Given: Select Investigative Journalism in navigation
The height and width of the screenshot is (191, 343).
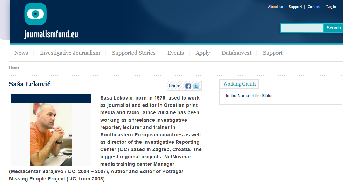Looking at the screenshot, I should [x=70, y=53].
